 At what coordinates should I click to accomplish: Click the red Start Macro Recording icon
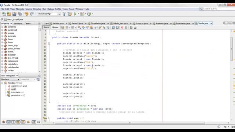(122, 27)
